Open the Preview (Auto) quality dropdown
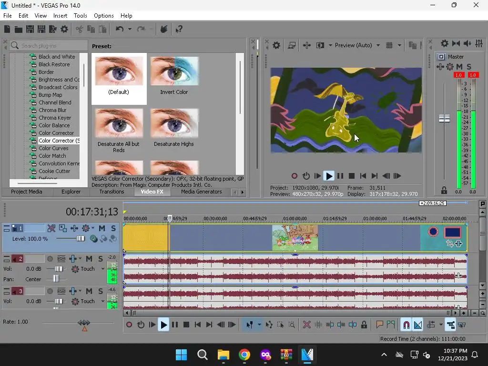Viewport: 488px width, 366px height. [378, 45]
